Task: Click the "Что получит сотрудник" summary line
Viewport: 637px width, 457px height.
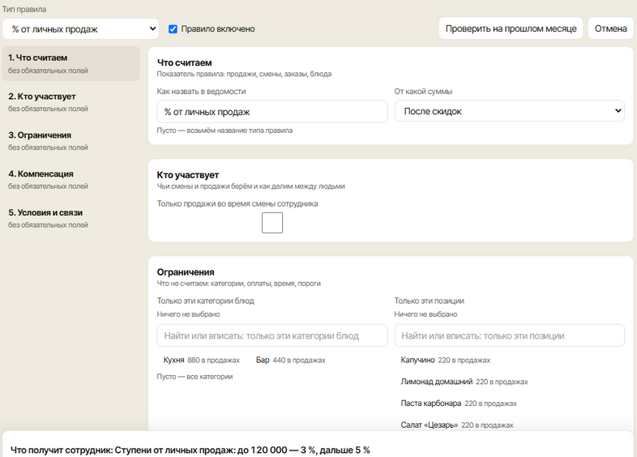Action: coord(190,450)
